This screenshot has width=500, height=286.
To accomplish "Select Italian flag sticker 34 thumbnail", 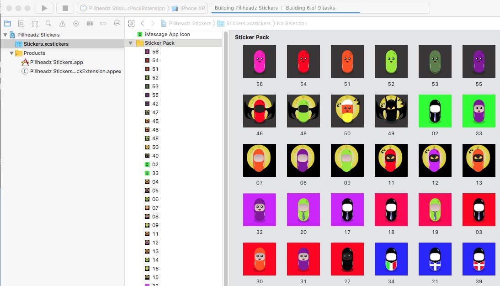I will 391,259.
